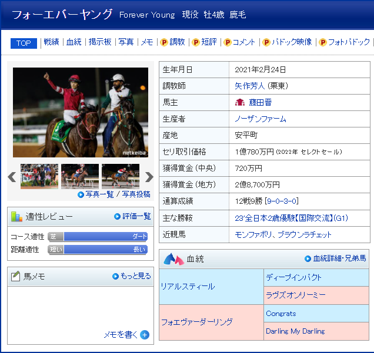Viewport: 374px width, 353px height.
Task: Click the sale price 1億780万円
Action: click(x=254, y=152)
